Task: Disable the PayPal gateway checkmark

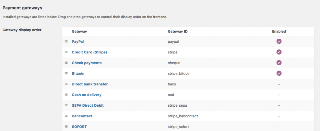Action: pos(279,41)
